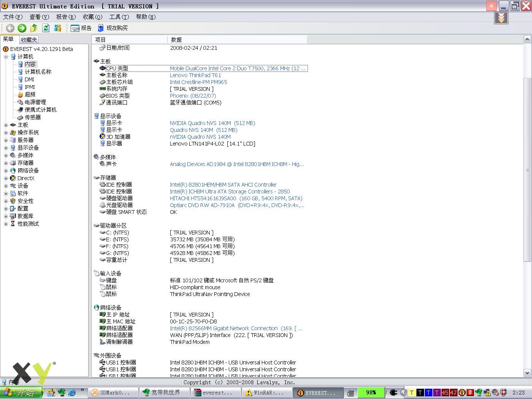Expand the DirectX tree node
Viewport: 532px width, 399px height.
(x=6, y=178)
